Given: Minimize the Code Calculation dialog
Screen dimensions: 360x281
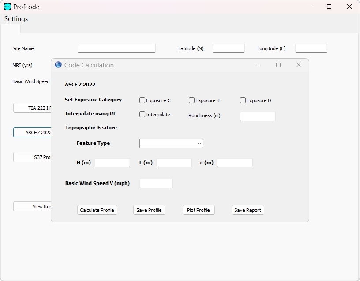Looking at the screenshot, I should click(x=259, y=65).
